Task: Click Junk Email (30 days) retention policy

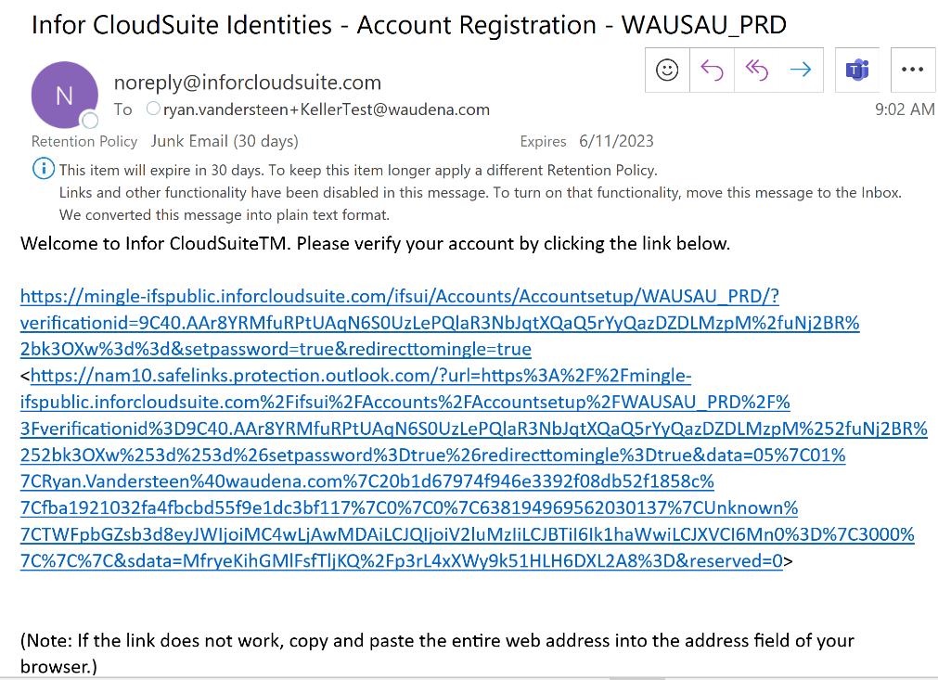Action: click(x=225, y=141)
